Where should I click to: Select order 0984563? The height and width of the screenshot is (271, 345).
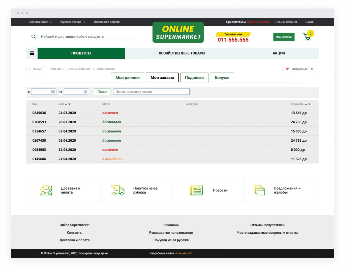(x=172, y=150)
